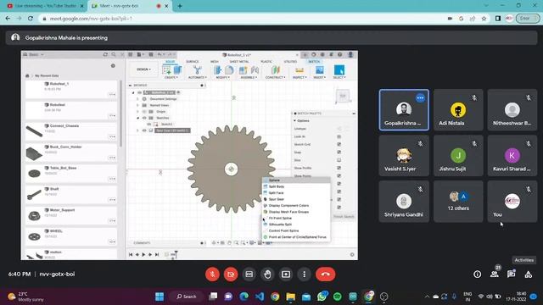543x305 pixels.
Task: Toggle visibility eye of Sketches folder
Action: (144, 118)
